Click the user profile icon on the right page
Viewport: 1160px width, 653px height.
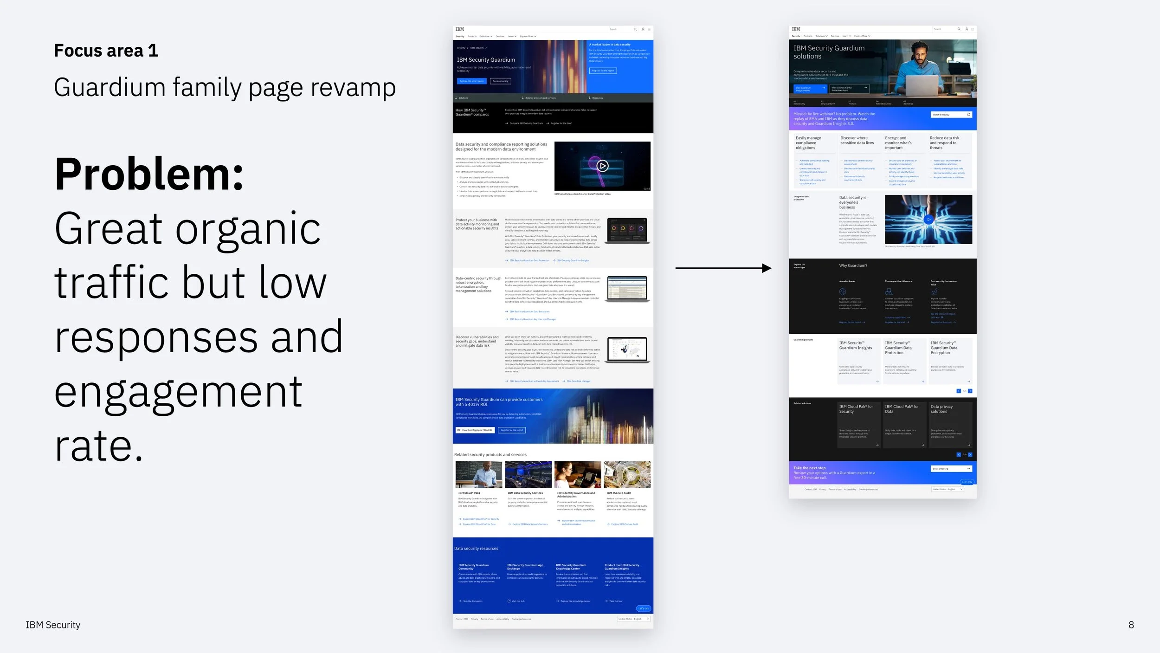(x=967, y=29)
